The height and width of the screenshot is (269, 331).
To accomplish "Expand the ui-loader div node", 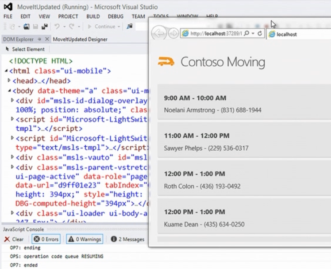I will pyautogui.click(x=12, y=213).
